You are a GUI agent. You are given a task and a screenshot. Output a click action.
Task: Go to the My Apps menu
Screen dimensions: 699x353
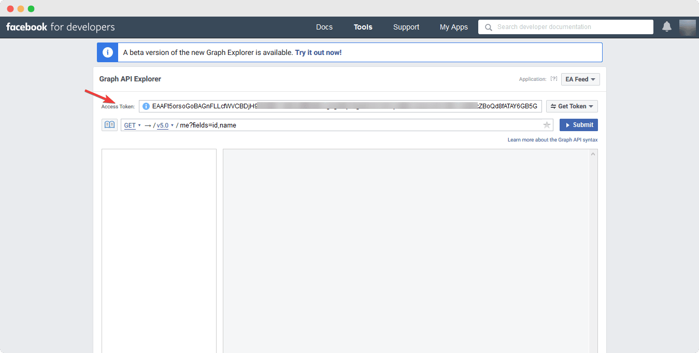(453, 27)
